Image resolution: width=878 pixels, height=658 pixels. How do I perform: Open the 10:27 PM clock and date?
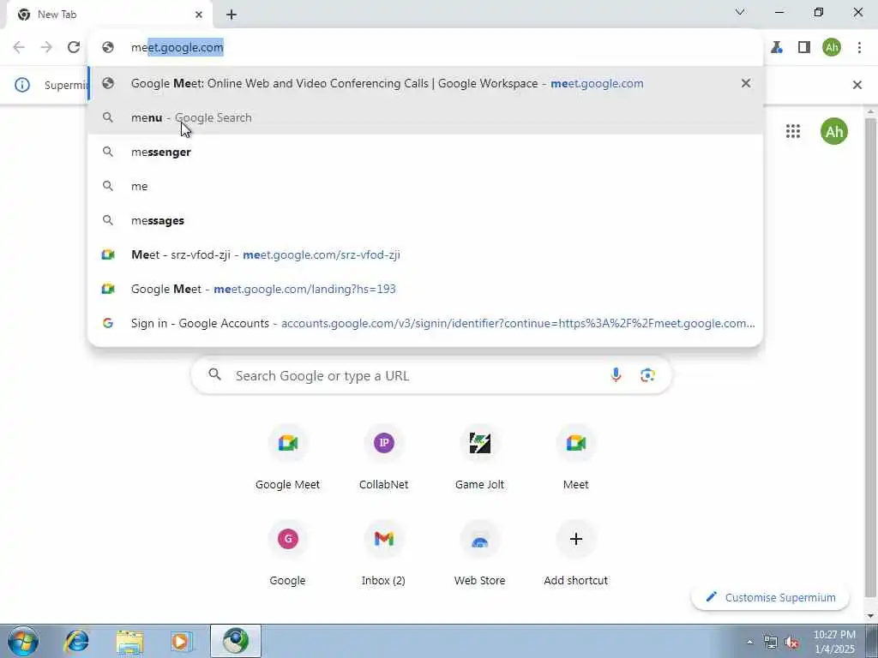834,642
